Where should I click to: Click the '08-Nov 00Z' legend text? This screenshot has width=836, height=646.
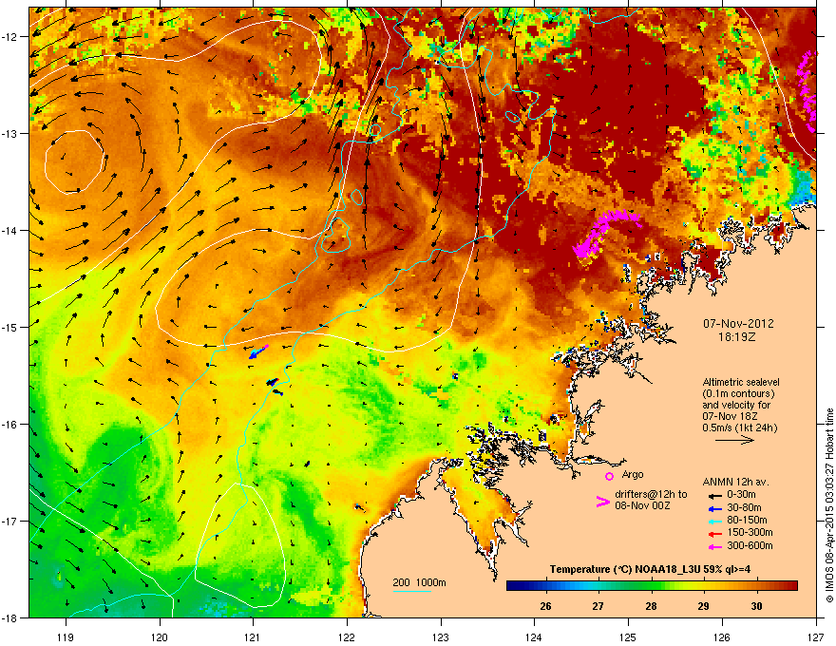point(642,505)
